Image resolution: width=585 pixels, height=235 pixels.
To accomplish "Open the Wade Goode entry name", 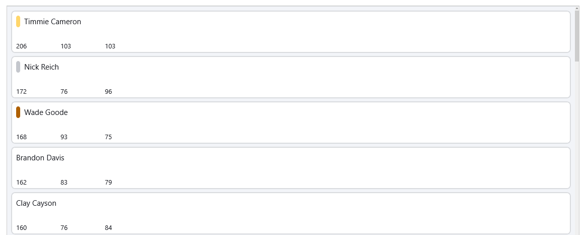I will coord(46,112).
